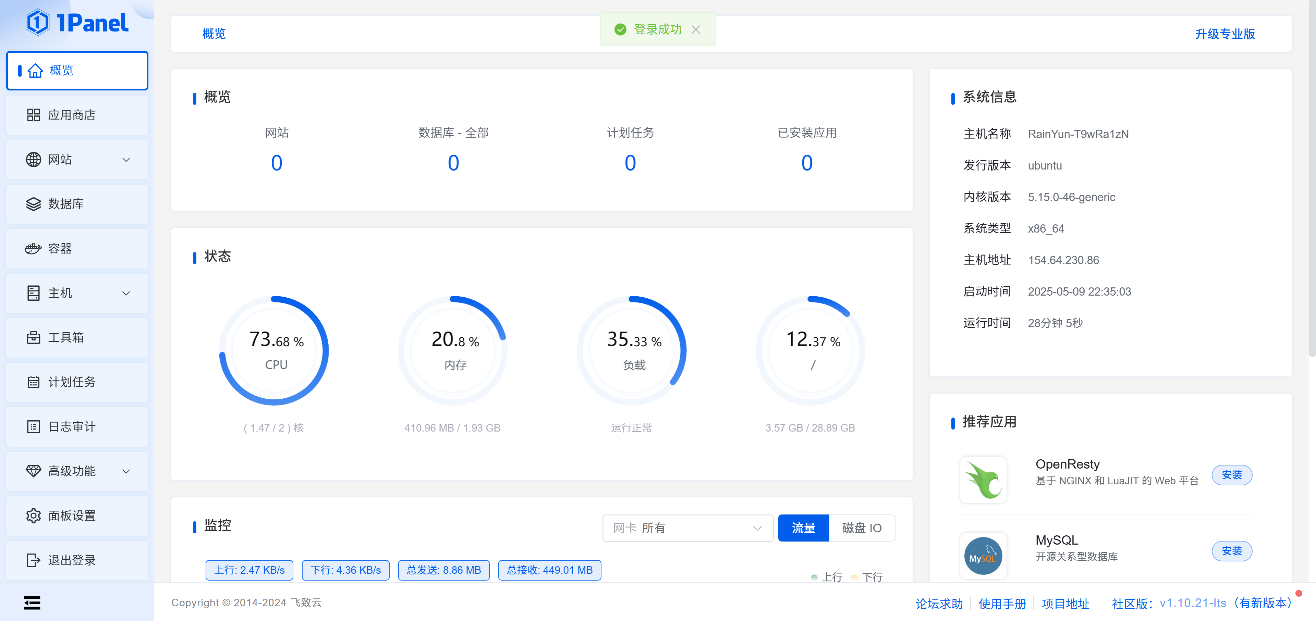
Task: Click 退出登录 in the sidebar
Action: (x=72, y=560)
